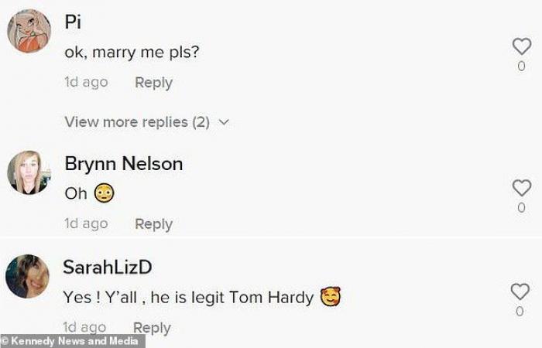
Task: Select the "ok, marry me pls?" comment text
Action: 132,53
